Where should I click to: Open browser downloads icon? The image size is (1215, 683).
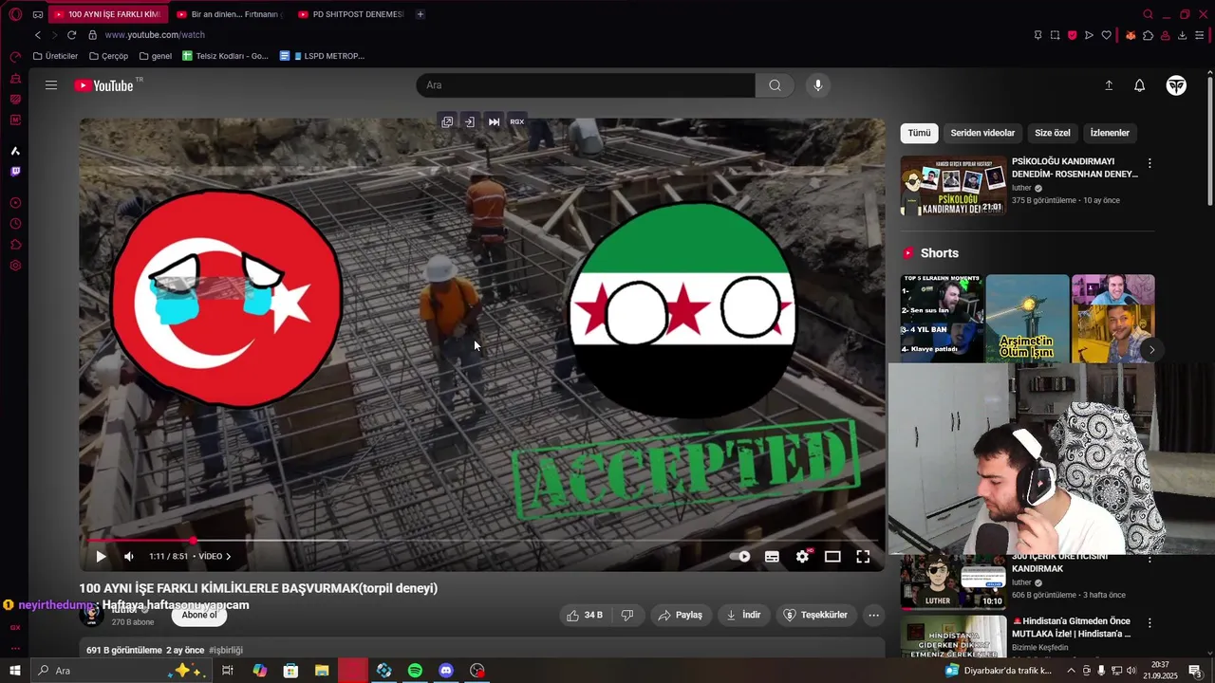(1182, 35)
